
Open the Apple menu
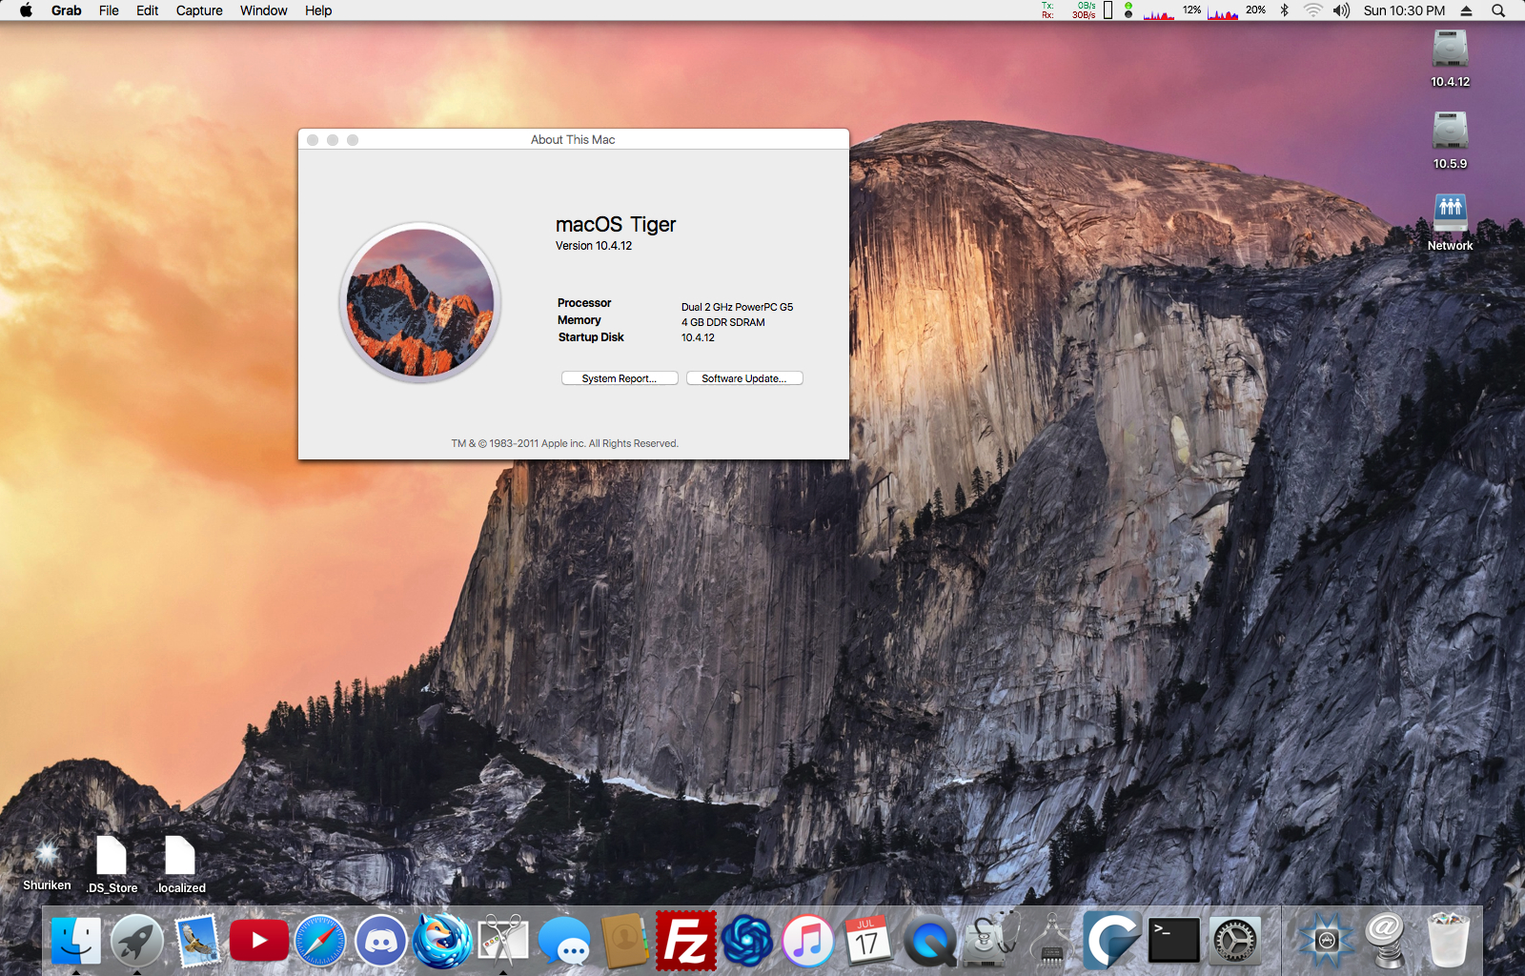(27, 10)
